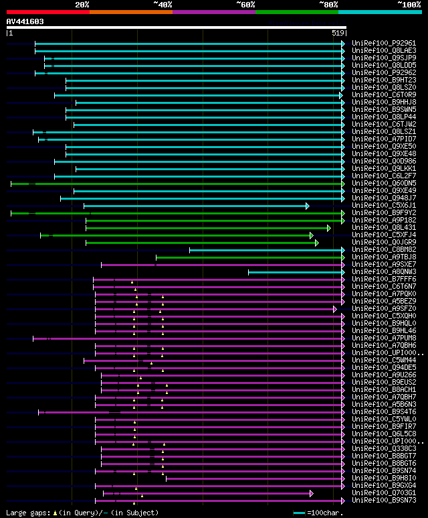Click the purple ~60% legend color segment
This screenshot has height=518, width=428.
(x=214, y=12)
